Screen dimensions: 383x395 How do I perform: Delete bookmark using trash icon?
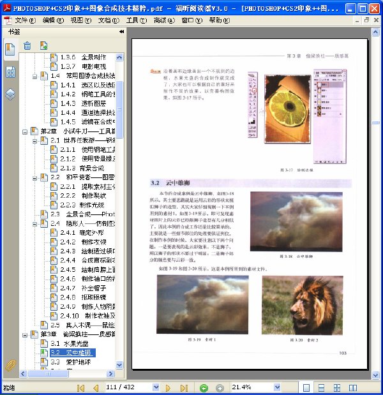27,46
